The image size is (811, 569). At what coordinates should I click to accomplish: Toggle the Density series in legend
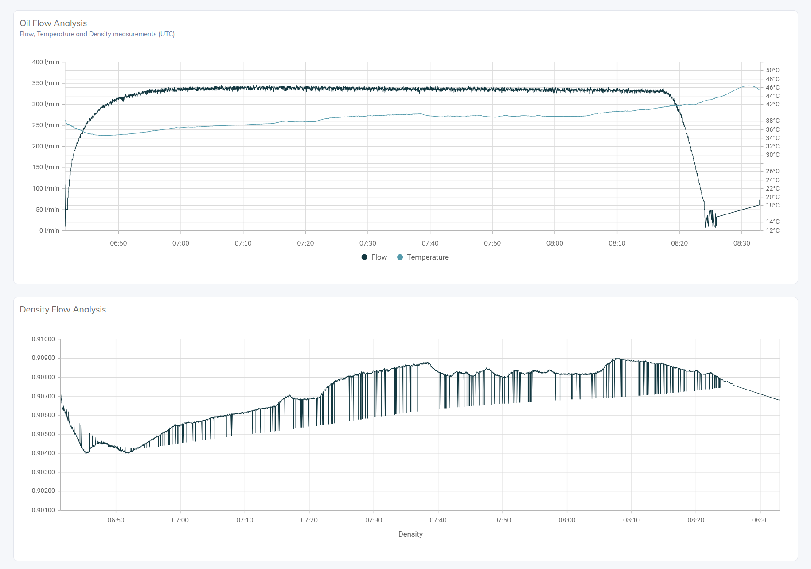pyautogui.click(x=405, y=534)
